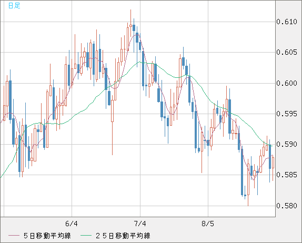Click the purple 5-day average legend line
The width and height of the screenshot is (302, 243).
click(x=14, y=236)
